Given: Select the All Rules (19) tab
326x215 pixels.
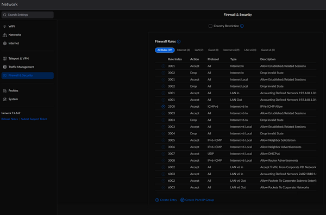Looking at the screenshot, I should click(x=165, y=50).
